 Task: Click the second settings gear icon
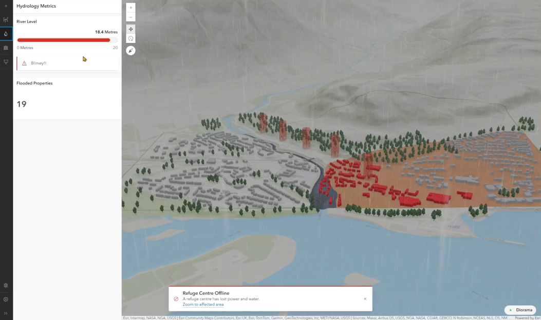[x=5, y=299]
